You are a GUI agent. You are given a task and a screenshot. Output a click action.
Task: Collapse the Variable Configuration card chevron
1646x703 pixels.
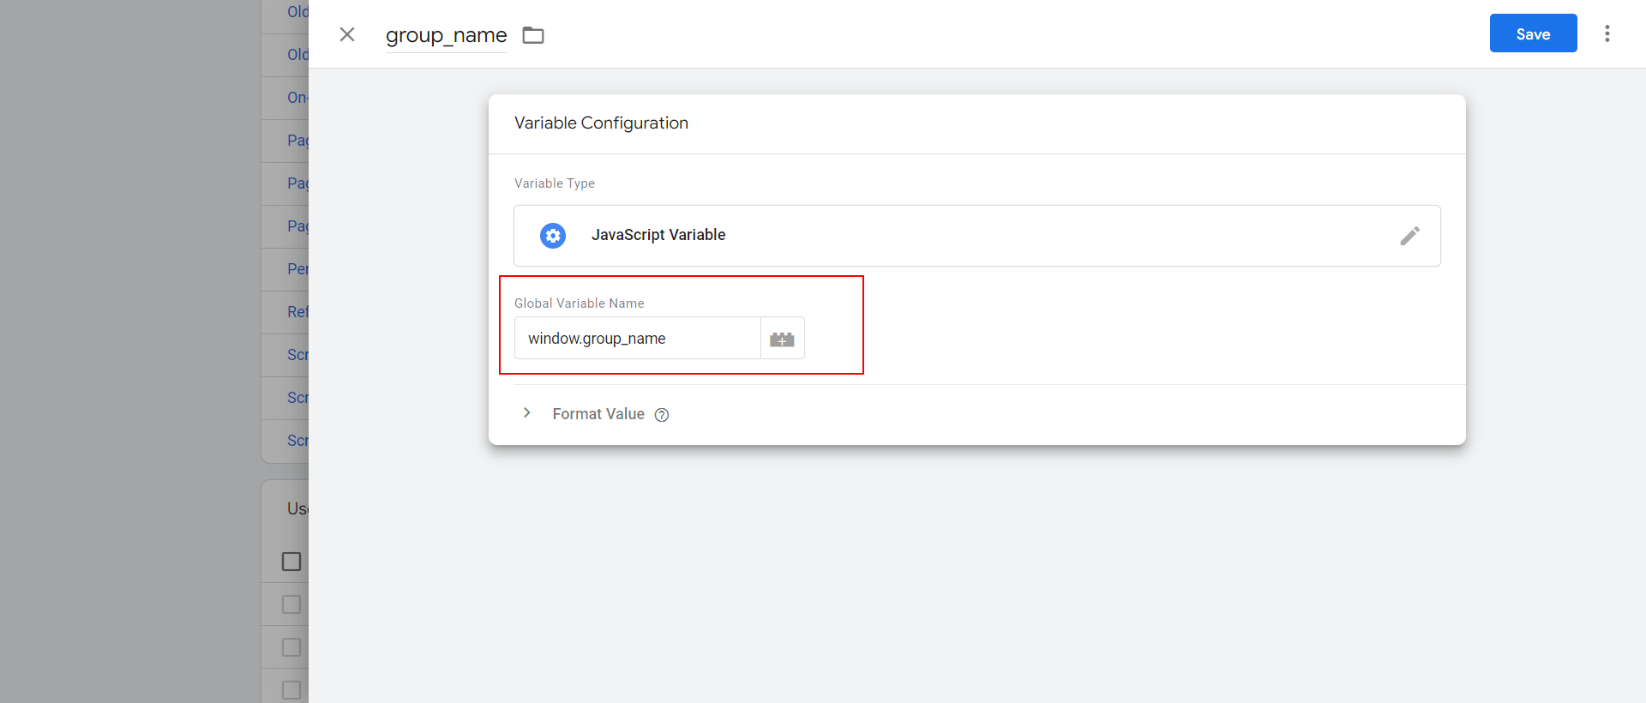(x=526, y=412)
